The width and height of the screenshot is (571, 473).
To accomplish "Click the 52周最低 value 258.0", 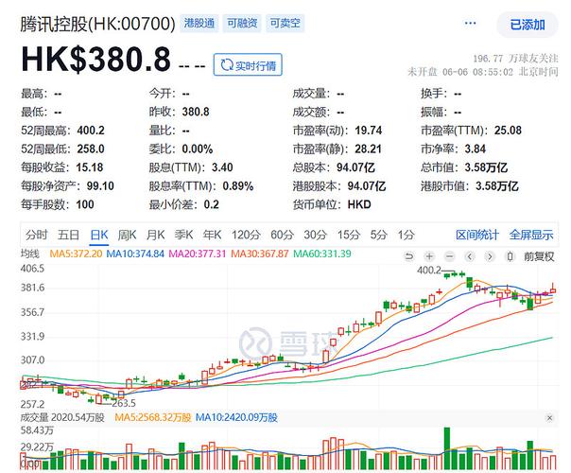I will (91, 149).
